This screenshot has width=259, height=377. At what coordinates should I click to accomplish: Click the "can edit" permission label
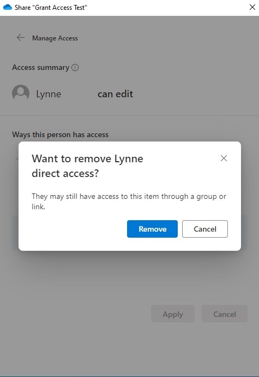pyautogui.click(x=115, y=94)
